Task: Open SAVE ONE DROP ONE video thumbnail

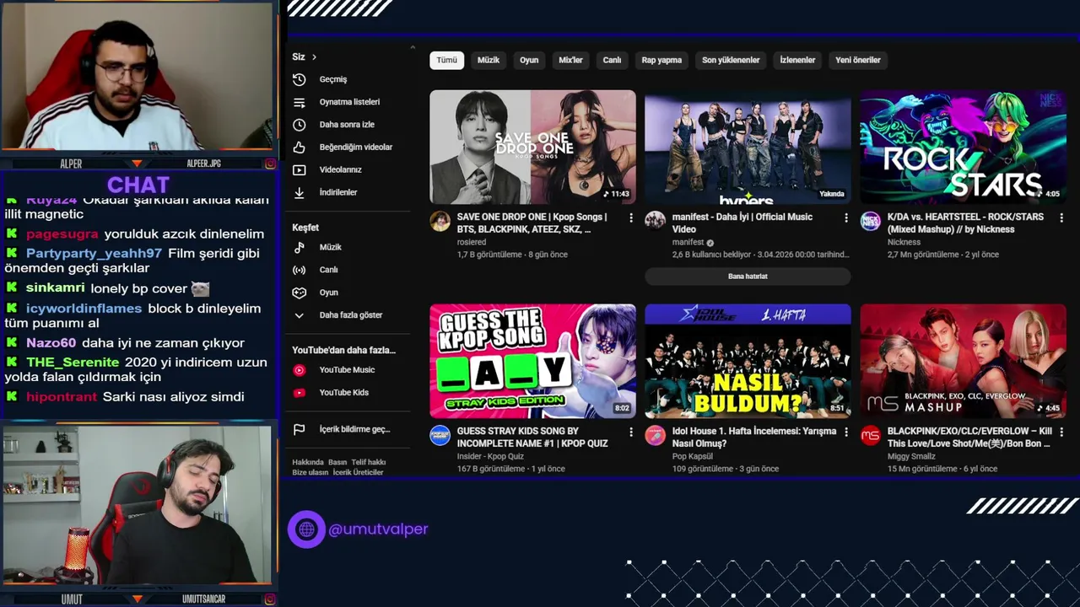Action: 532,147
